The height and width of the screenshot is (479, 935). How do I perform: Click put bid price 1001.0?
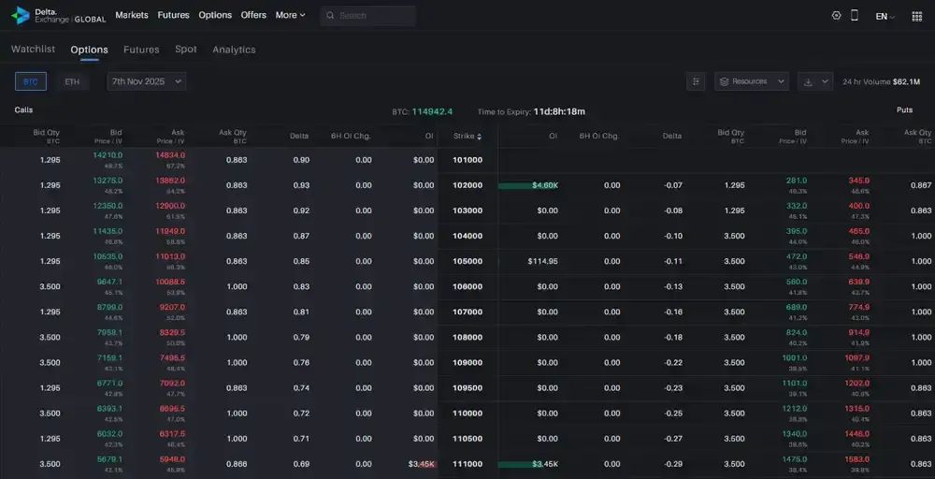(794, 358)
